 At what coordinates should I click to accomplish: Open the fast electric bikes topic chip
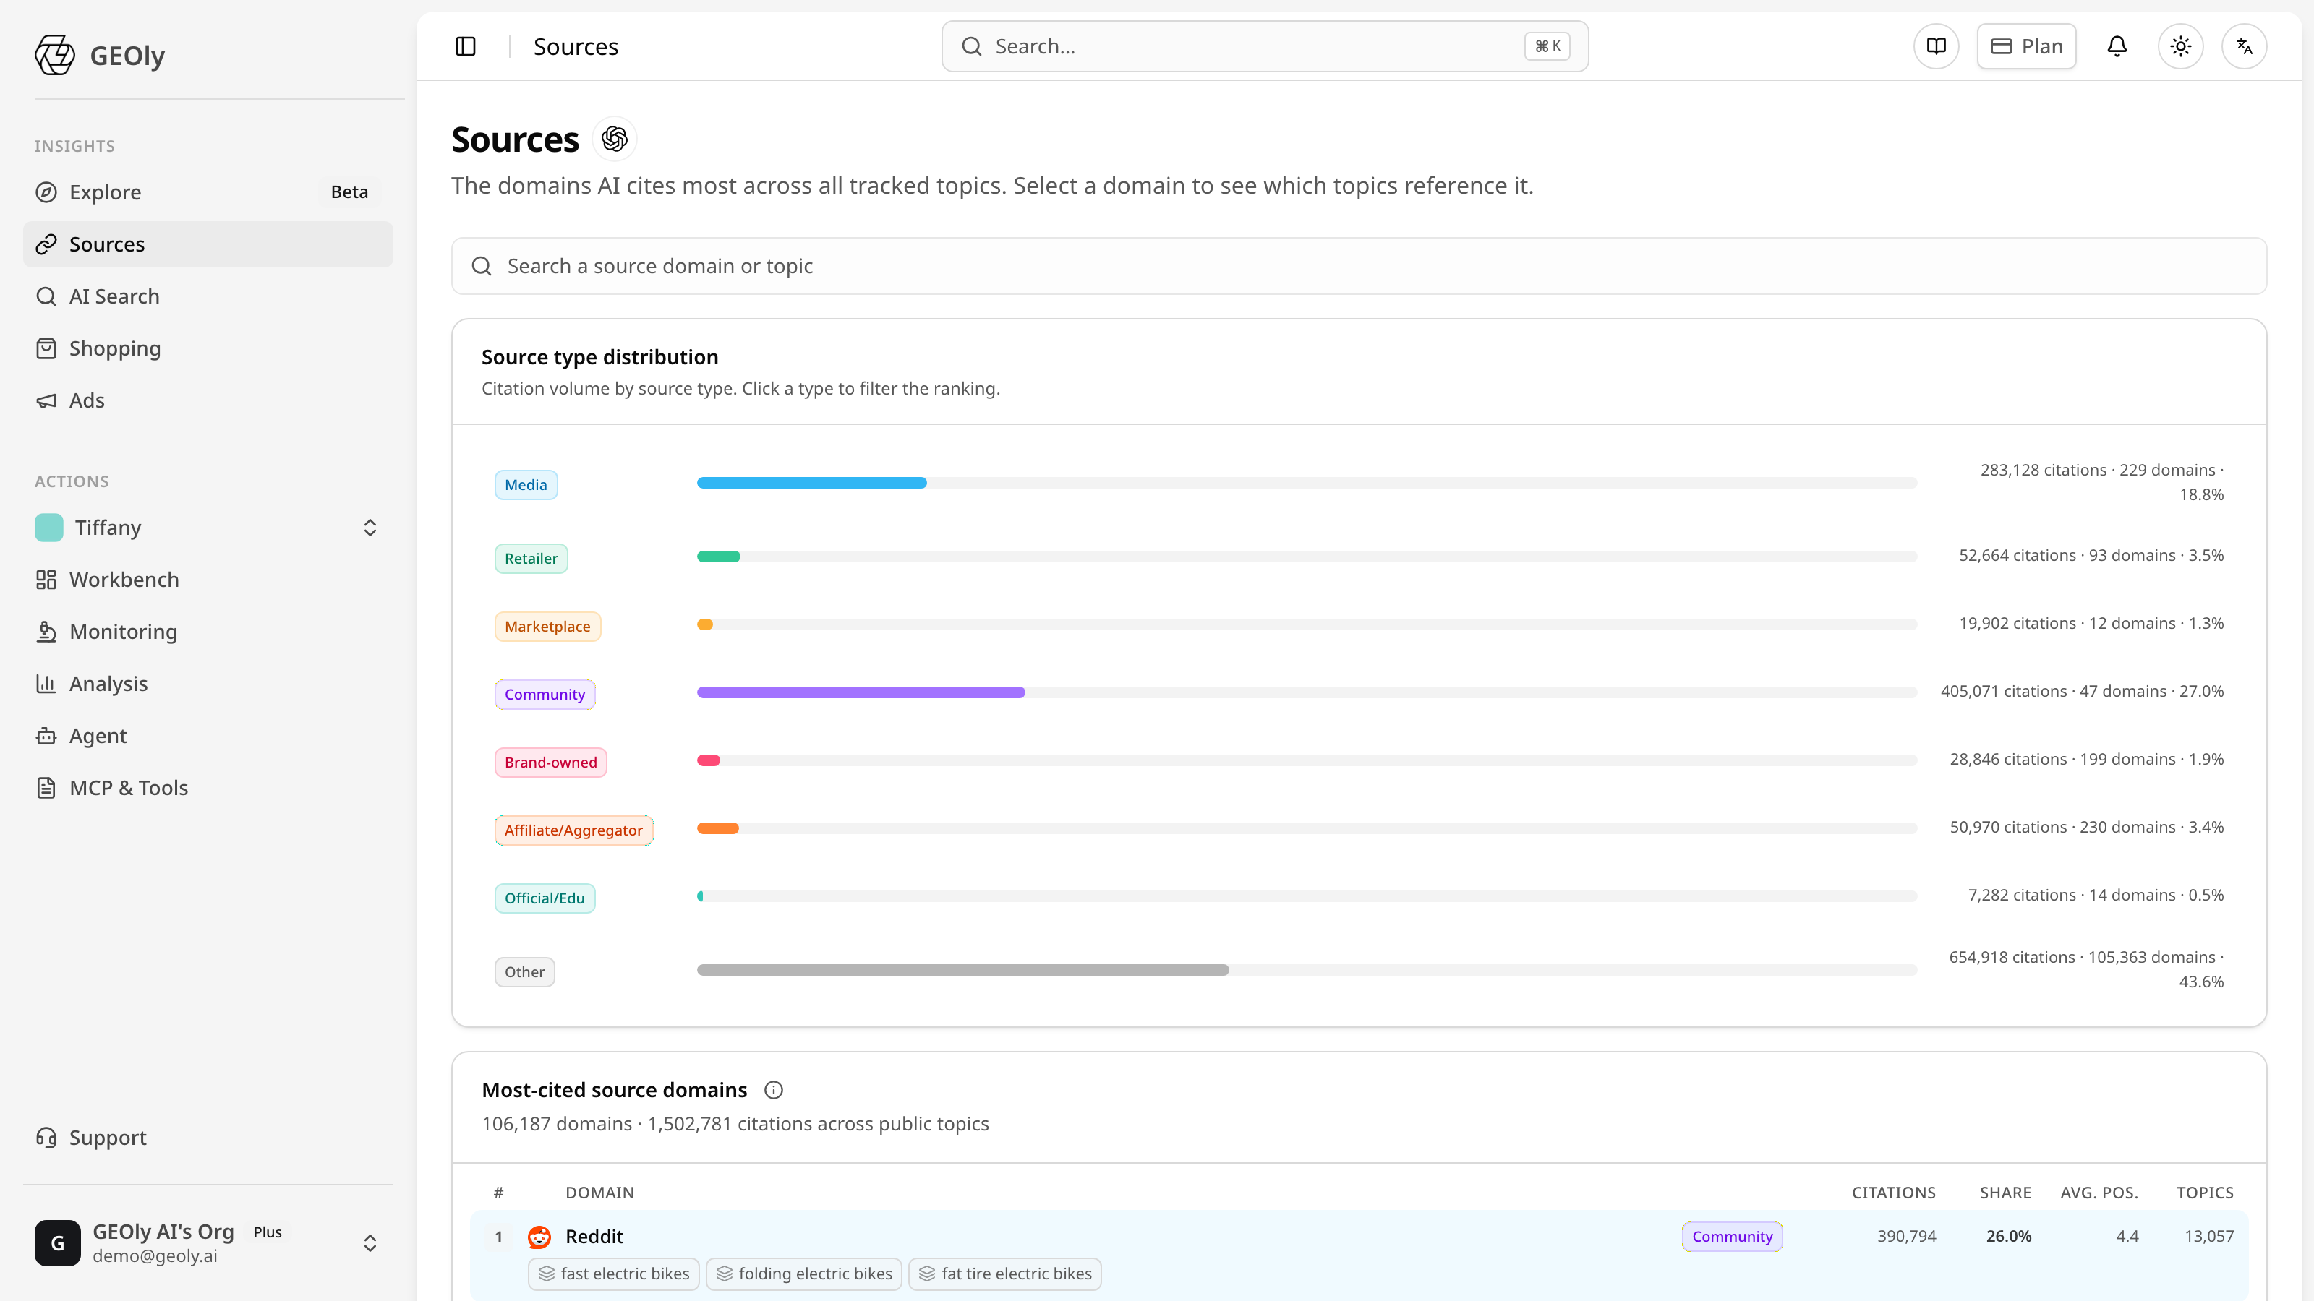coord(613,1274)
